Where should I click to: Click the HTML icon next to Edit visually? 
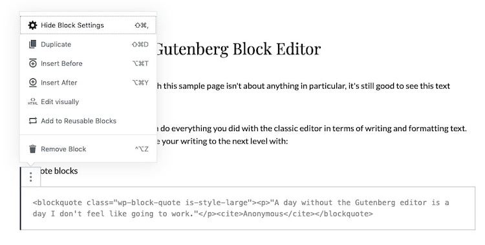coord(32,101)
